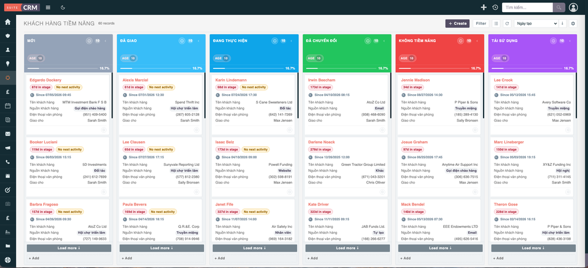Open the envelope emails icon in the sidebar
The height and width of the screenshot is (268, 588).
(7, 134)
